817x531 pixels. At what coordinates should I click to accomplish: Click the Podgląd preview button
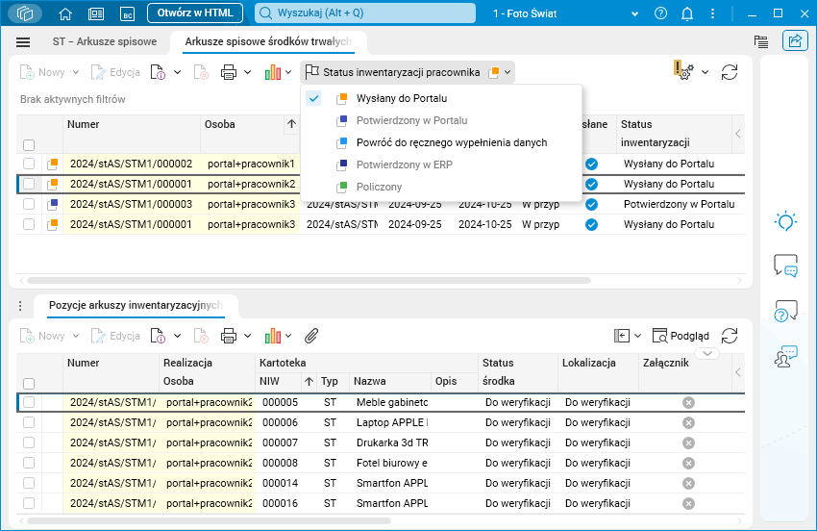[681, 336]
